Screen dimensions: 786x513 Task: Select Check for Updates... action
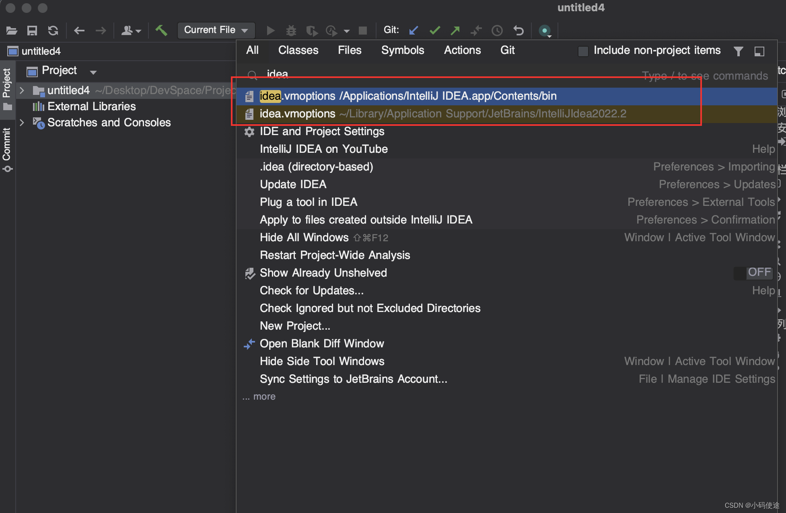coord(506,291)
